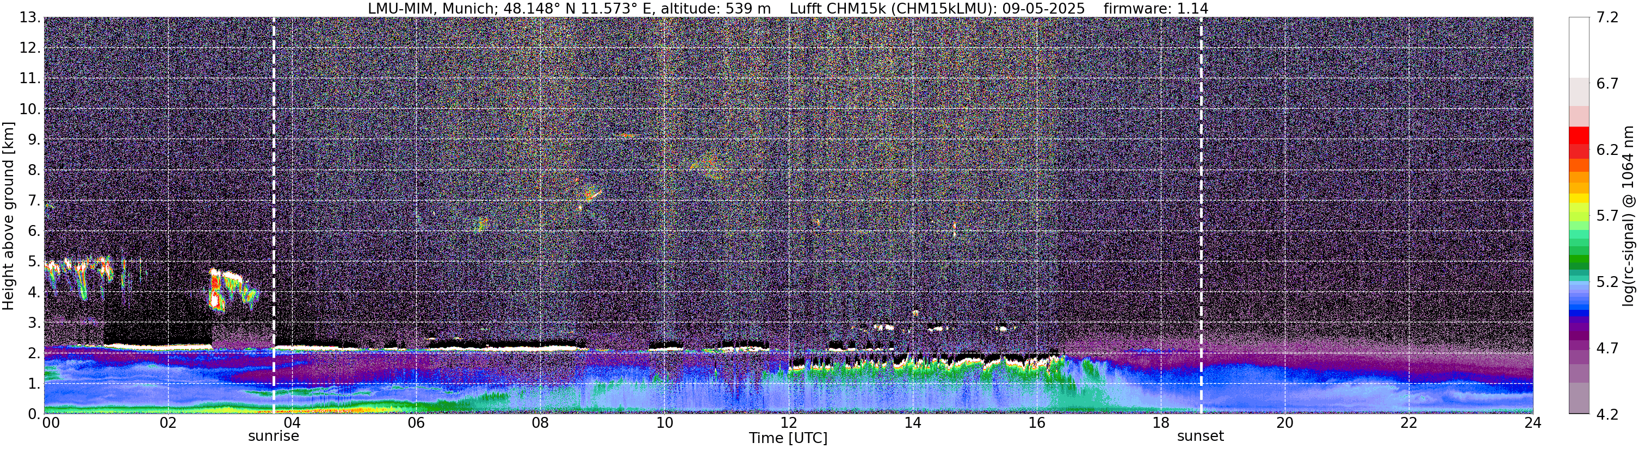Pick the bright red band of the colorbar
The height and width of the screenshot is (449, 1639).
1579,135
